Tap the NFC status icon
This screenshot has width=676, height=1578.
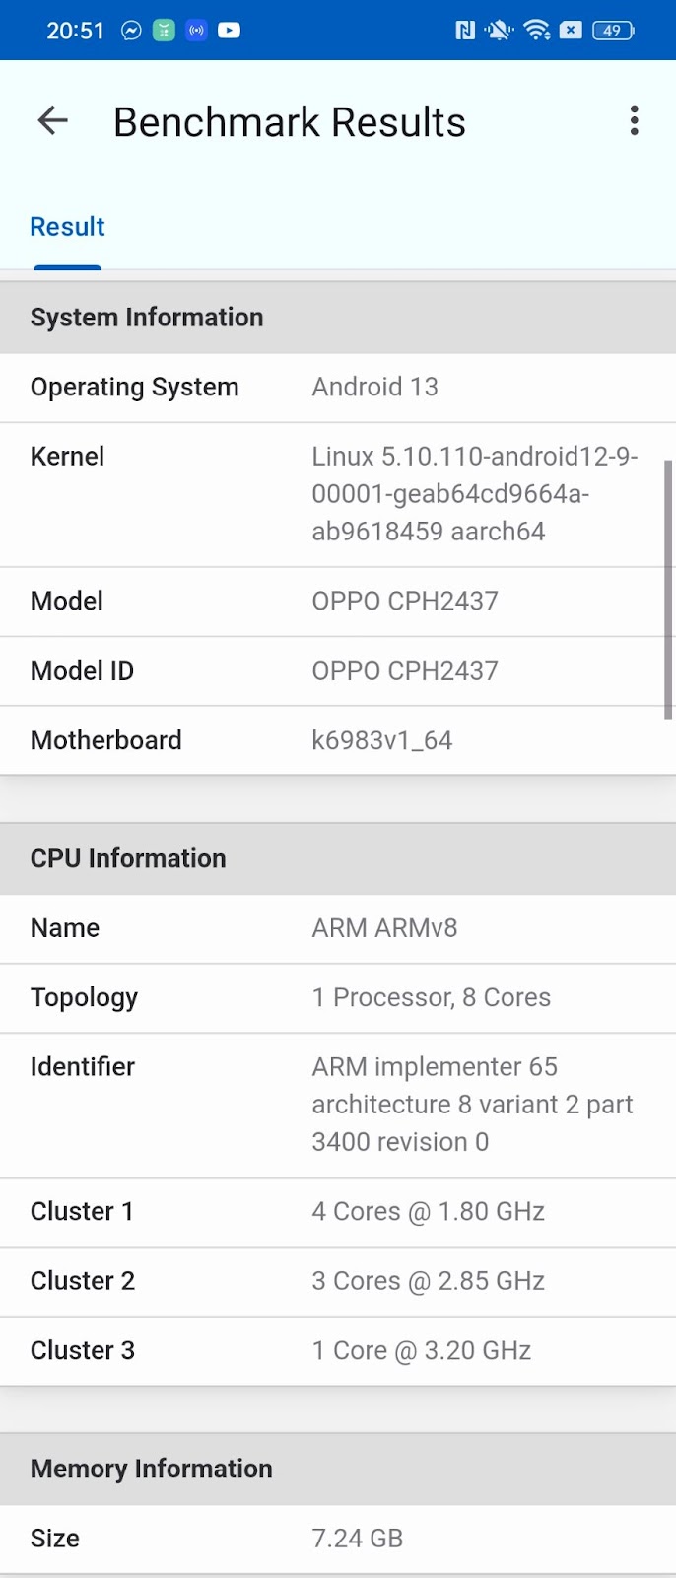coord(465,31)
